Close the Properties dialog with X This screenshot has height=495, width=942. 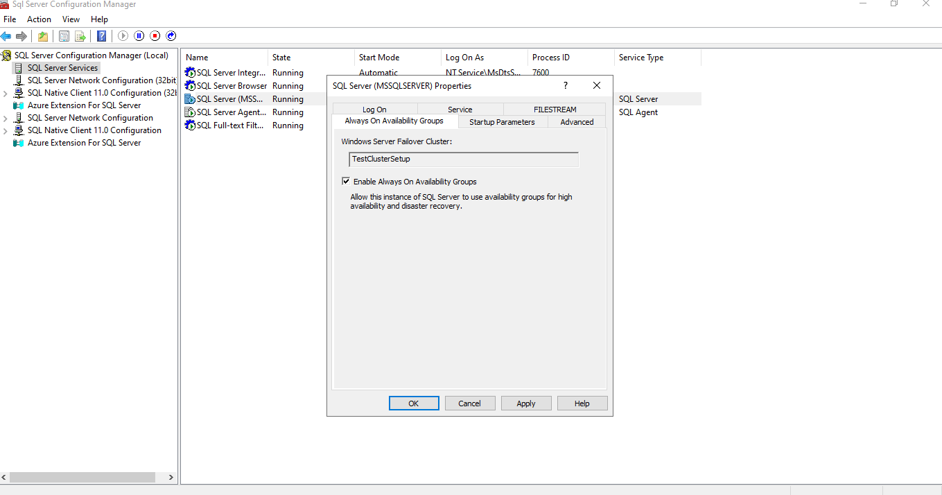(x=597, y=85)
